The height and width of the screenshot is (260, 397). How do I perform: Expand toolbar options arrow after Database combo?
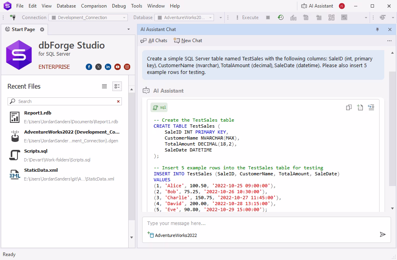click(220, 17)
